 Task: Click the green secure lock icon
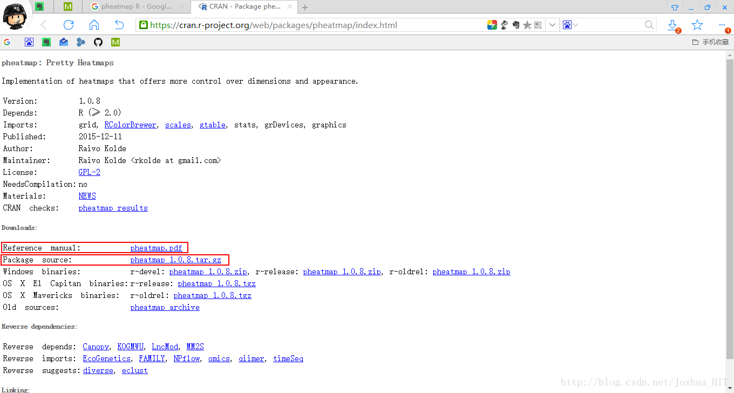click(143, 25)
